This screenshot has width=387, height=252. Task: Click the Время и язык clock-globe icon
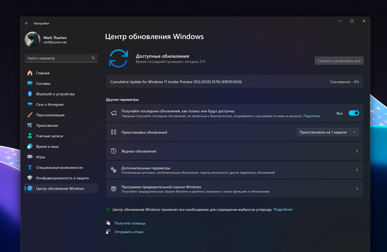tap(30, 146)
